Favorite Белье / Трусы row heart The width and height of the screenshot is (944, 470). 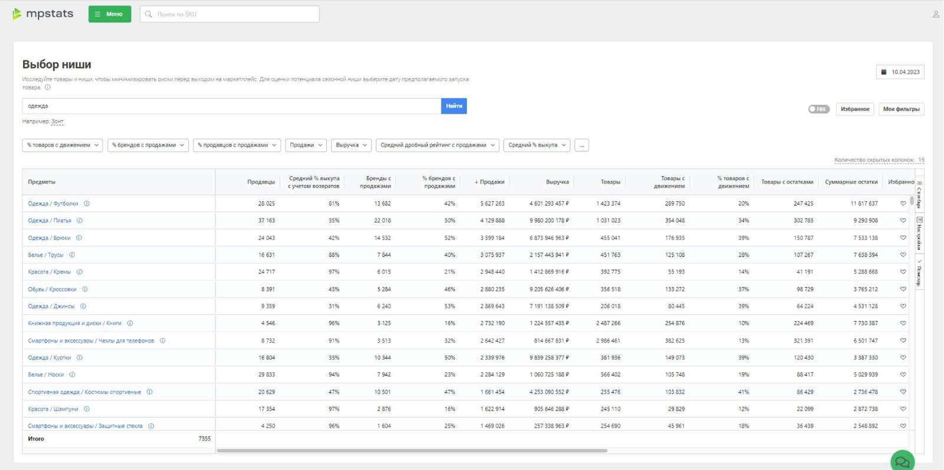click(x=903, y=255)
